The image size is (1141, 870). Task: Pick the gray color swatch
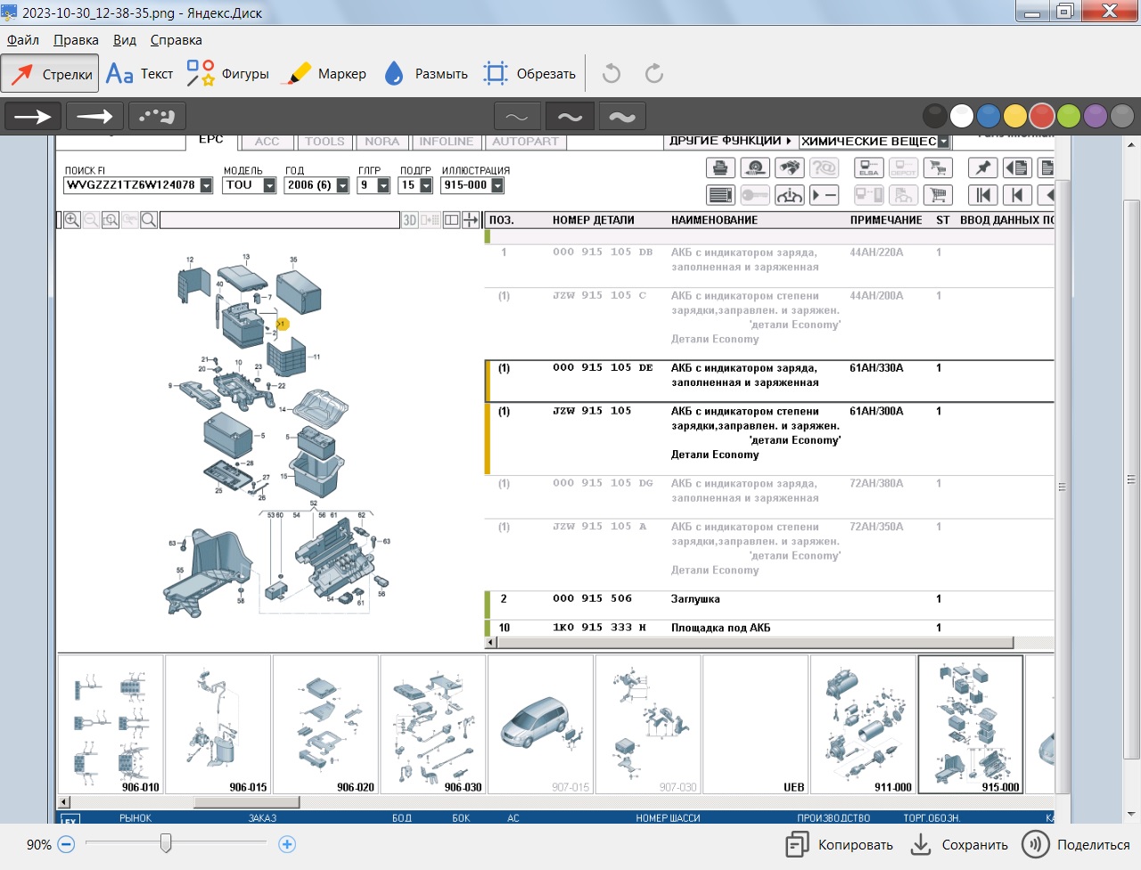point(1122,116)
